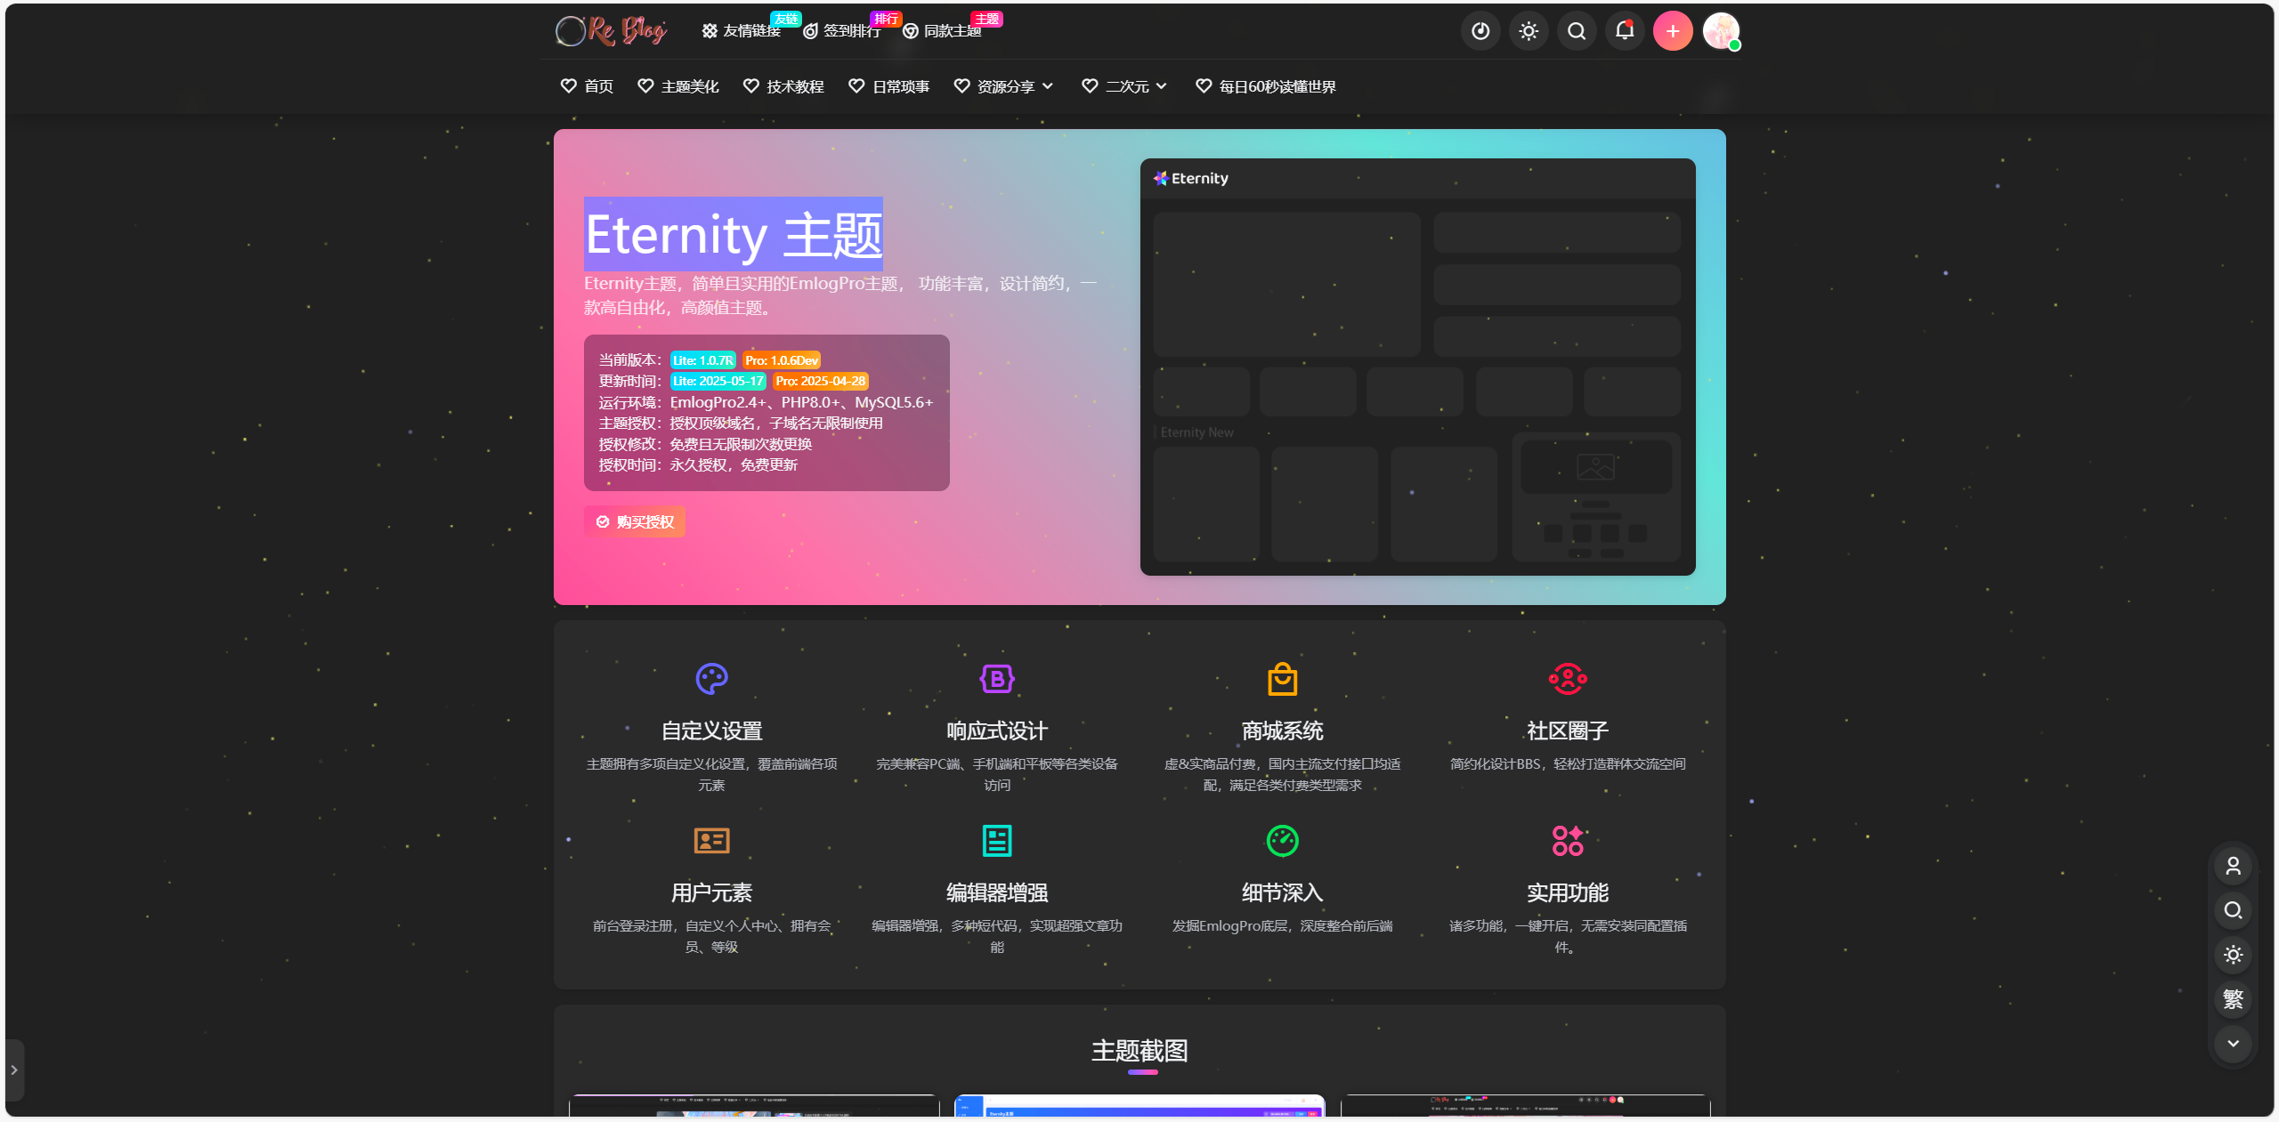The height and width of the screenshot is (1122, 2279).
Task: Switch to traditional Chinese with 繁 button
Action: coord(2233,999)
